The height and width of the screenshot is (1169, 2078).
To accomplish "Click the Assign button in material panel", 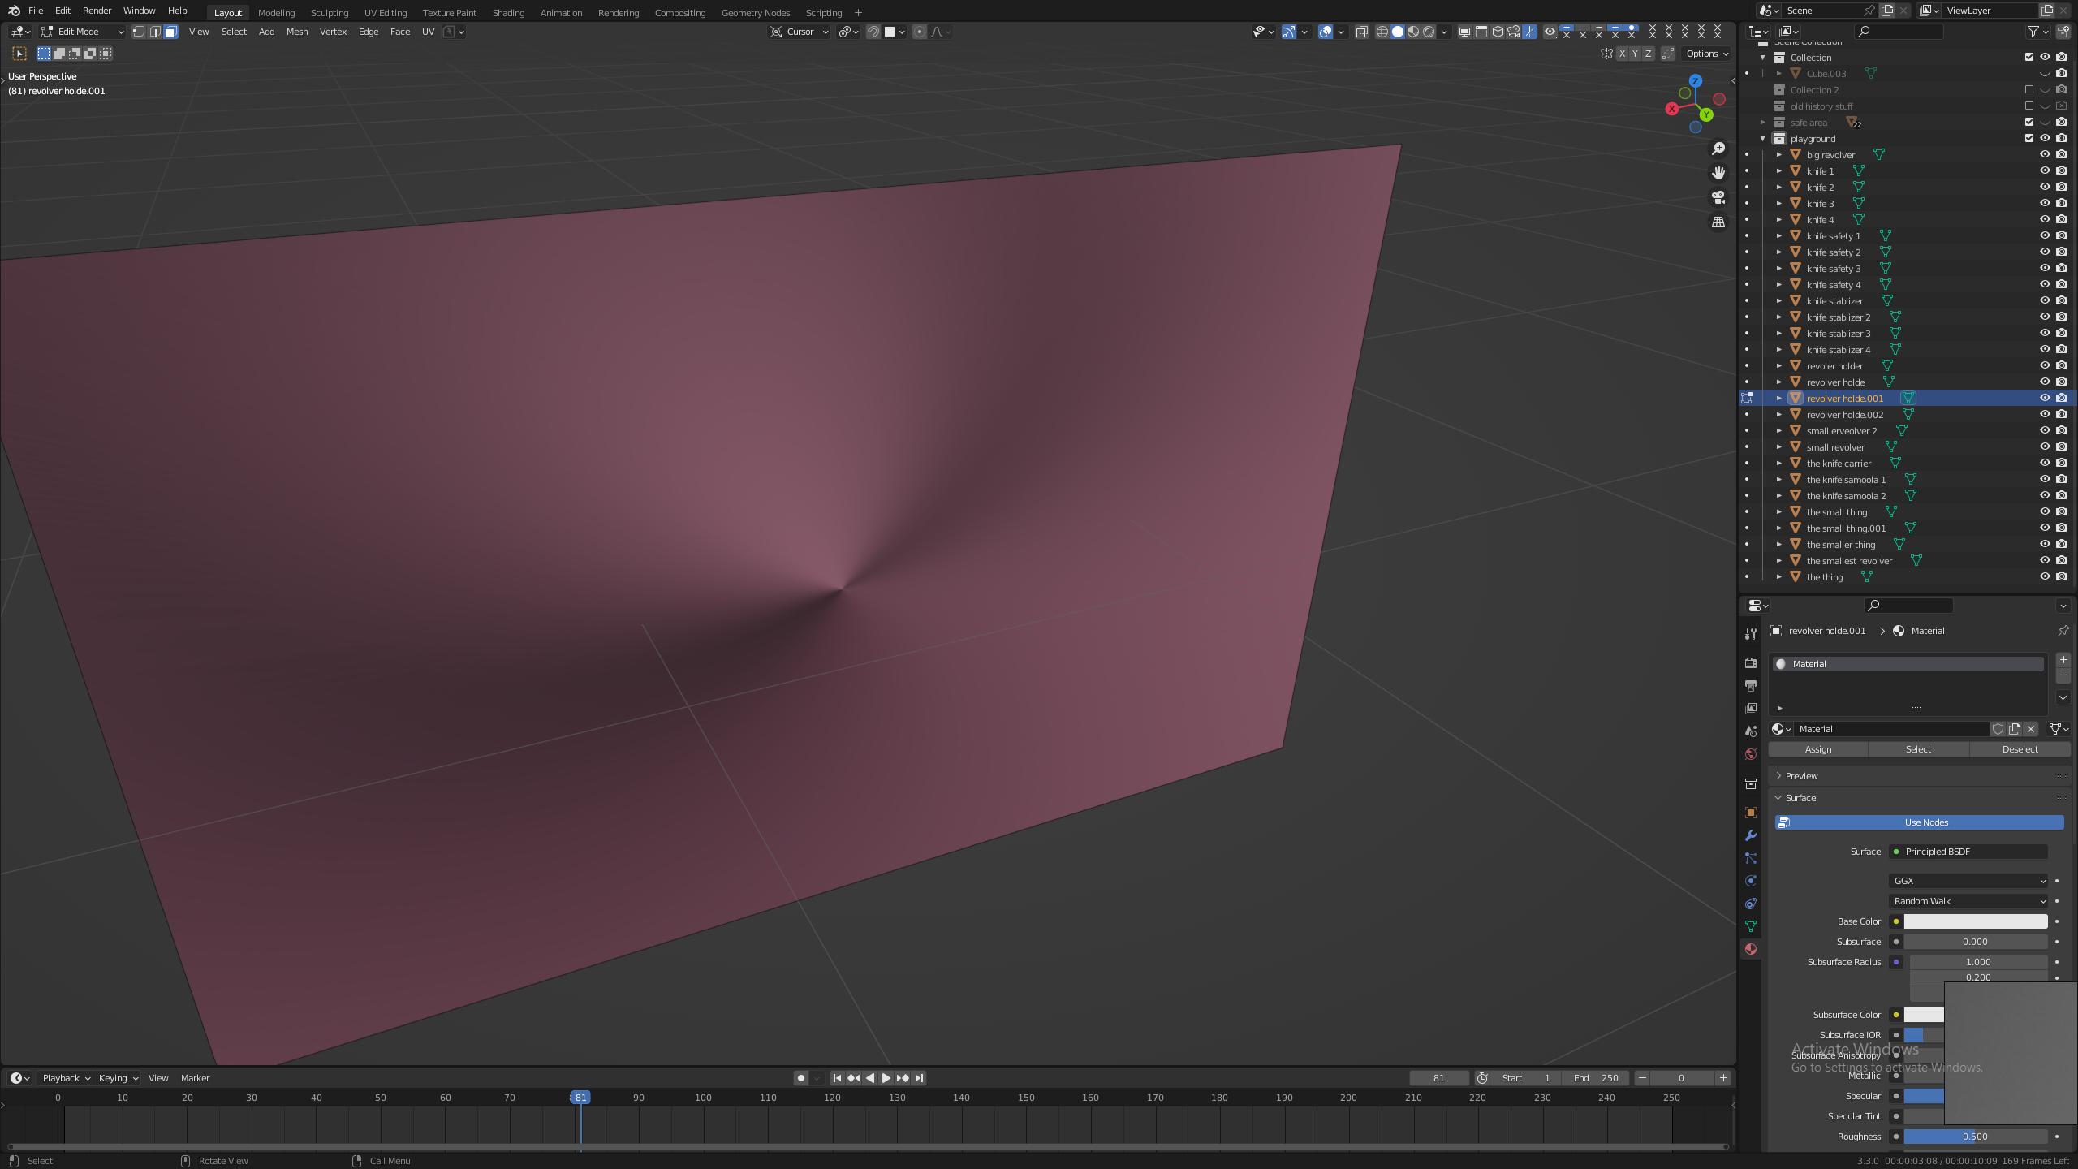I will pos(1818,748).
